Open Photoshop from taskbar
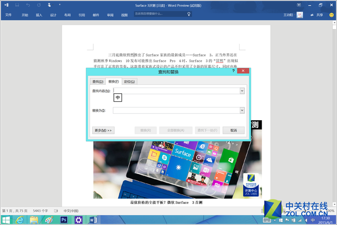The width and height of the screenshot is (337, 225). pos(64,220)
